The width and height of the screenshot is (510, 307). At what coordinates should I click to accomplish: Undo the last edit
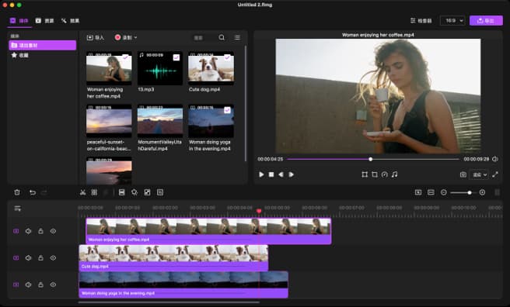[x=33, y=192]
